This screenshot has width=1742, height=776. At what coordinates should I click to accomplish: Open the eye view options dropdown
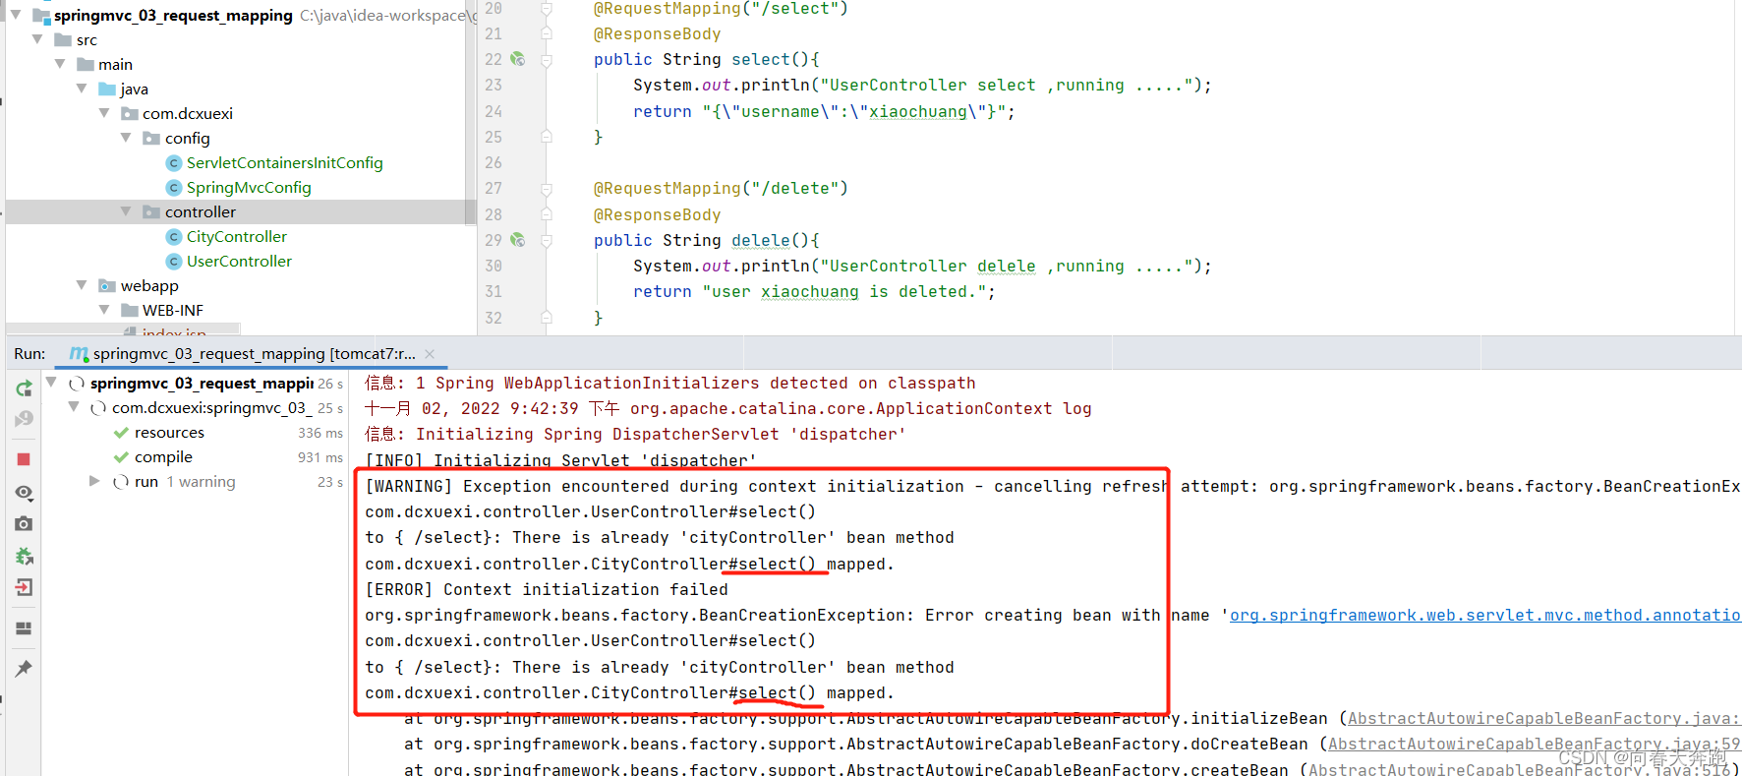25,492
